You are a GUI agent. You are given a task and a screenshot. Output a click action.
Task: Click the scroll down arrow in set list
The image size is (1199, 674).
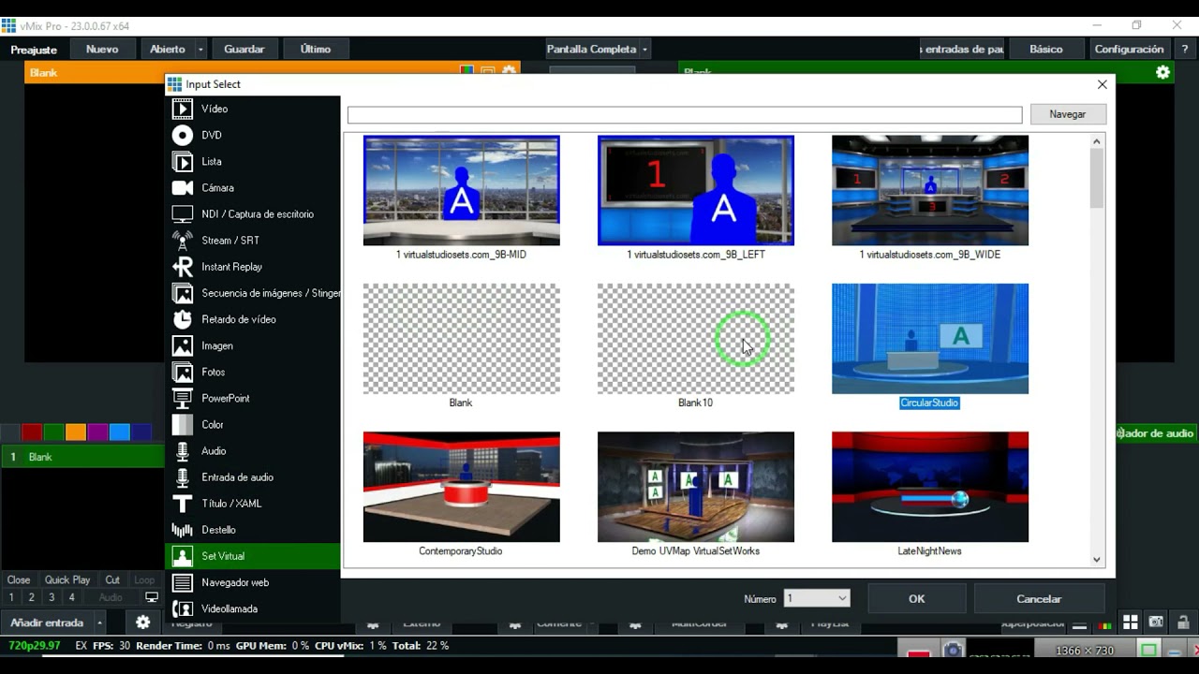(x=1097, y=560)
